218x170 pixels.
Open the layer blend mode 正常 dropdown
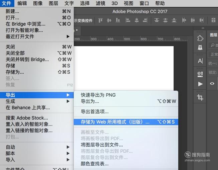click(213, 54)
